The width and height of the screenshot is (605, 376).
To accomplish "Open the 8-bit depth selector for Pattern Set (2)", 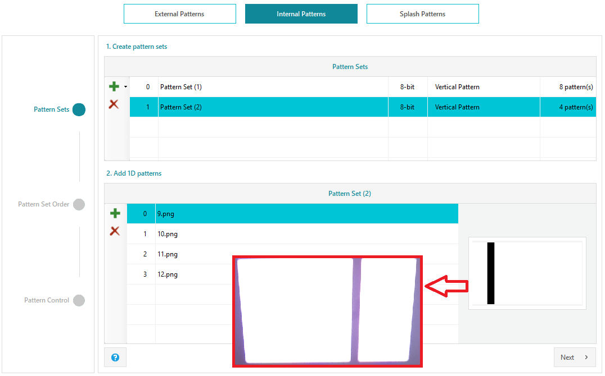I will 408,107.
